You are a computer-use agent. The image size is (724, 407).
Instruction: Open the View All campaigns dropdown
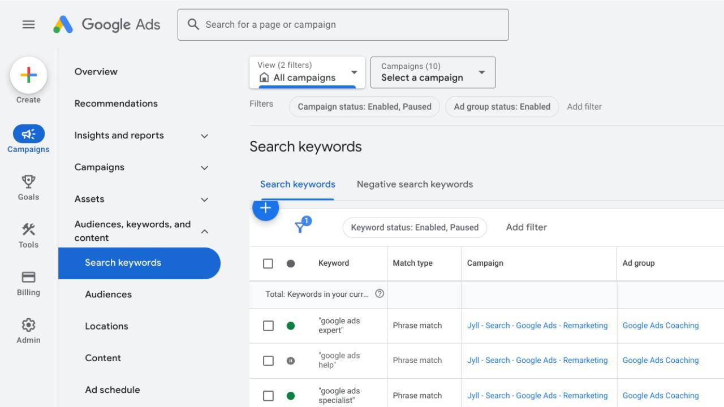point(307,72)
